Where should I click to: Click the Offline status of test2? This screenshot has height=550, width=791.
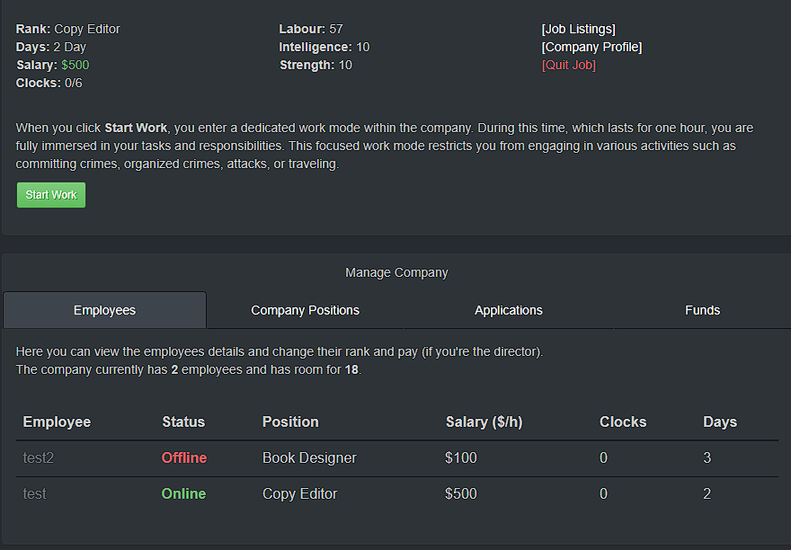184,457
